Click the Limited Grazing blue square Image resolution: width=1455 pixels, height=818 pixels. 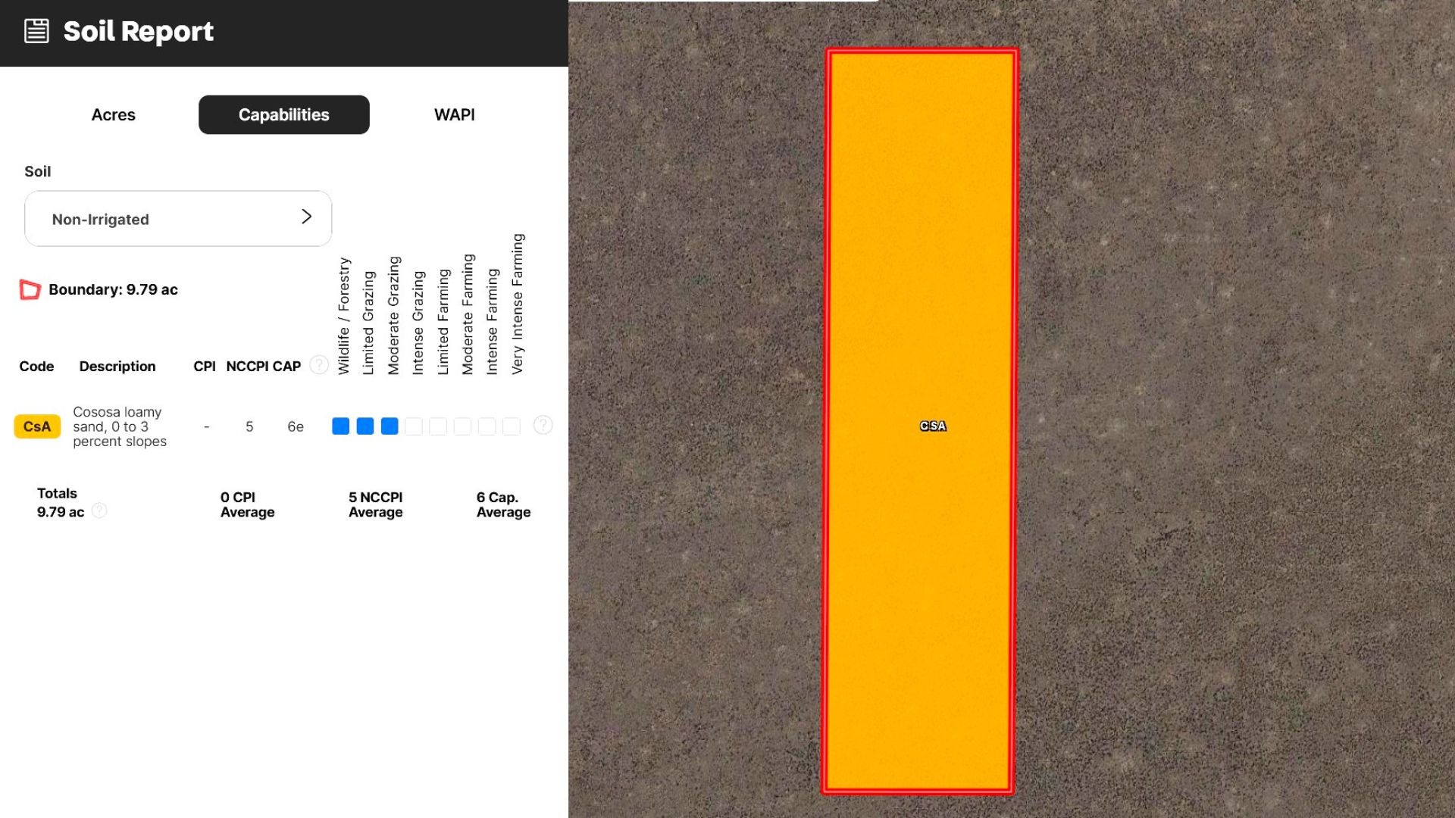click(365, 426)
